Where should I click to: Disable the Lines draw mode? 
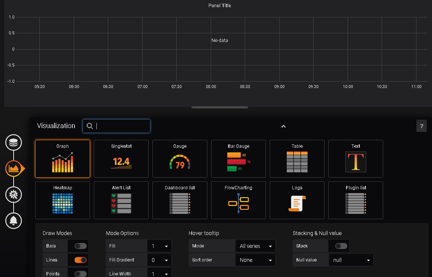coord(78,260)
